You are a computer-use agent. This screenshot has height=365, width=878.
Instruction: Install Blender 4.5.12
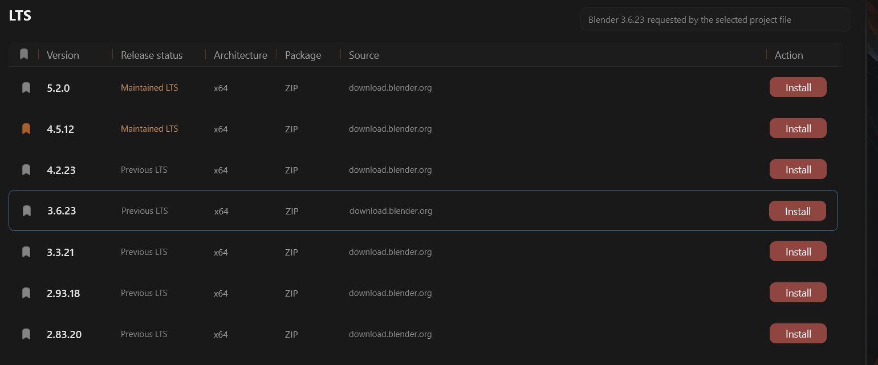coord(798,128)
